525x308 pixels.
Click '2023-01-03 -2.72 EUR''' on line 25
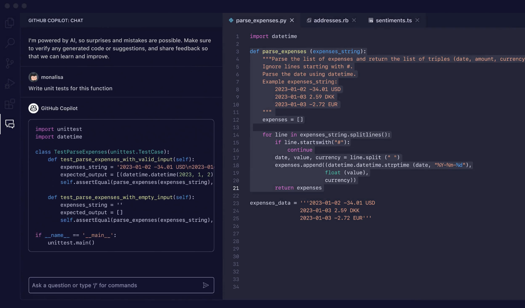coord(335,218)
